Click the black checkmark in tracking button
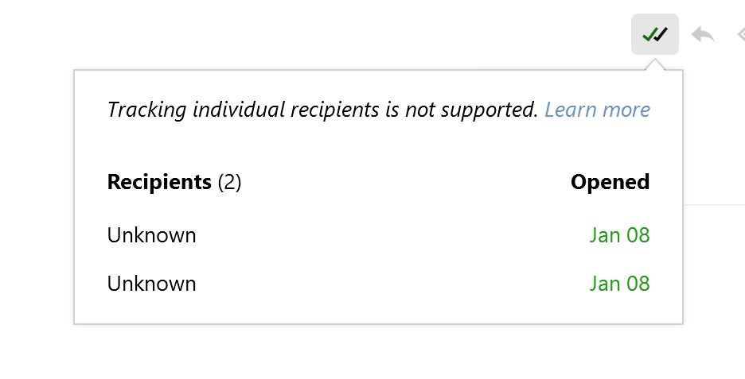The height and width of the screenshot is (379, 745). (661, 34)
